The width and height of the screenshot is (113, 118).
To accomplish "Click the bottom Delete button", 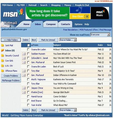I will [x=26, y=110].
